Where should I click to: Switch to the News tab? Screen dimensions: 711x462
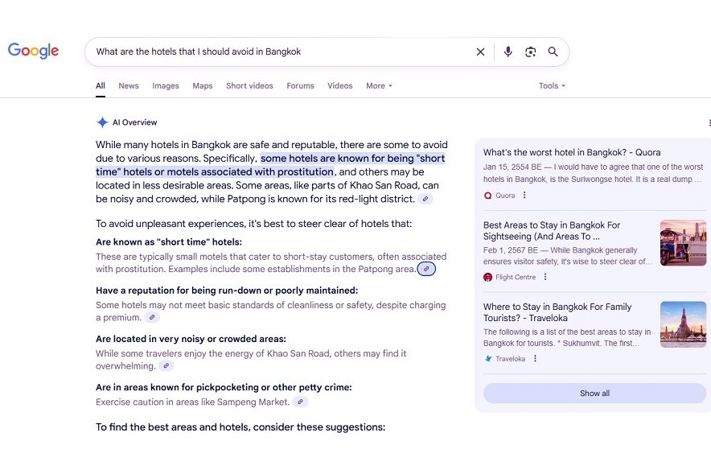pyautogui.click(x=129, y=86)
